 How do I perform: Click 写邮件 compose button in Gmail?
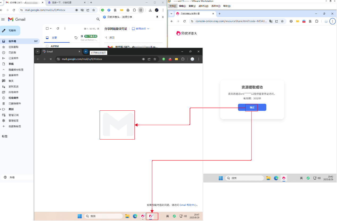[10, 31]
